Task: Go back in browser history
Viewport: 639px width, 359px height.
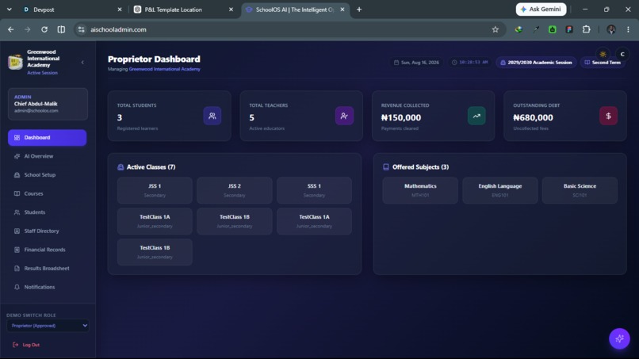Action: (x=11, y=29)
